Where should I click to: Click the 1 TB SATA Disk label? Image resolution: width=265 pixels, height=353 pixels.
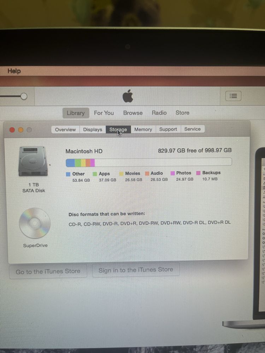pyautogui.click(x=34, y=187)
